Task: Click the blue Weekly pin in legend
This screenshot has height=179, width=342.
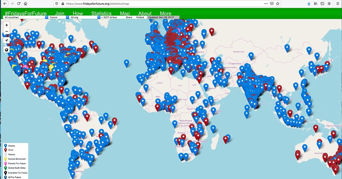Action: pos(5,146)
